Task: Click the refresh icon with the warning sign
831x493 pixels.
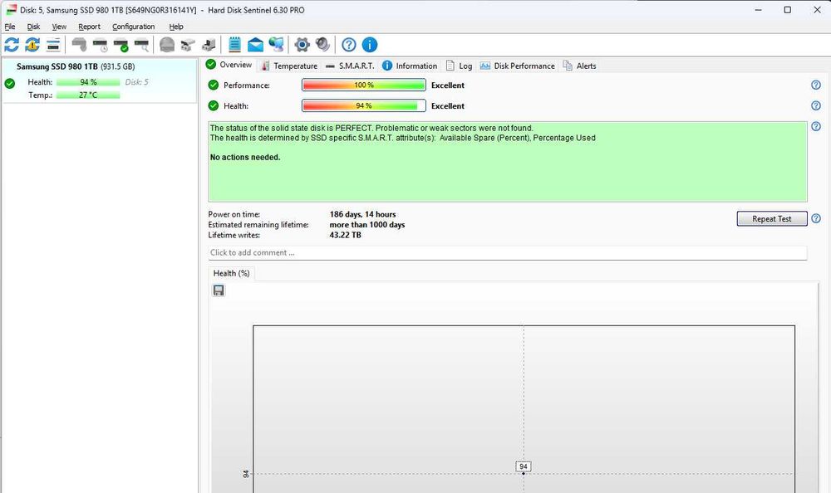Action: pos(32,45)
